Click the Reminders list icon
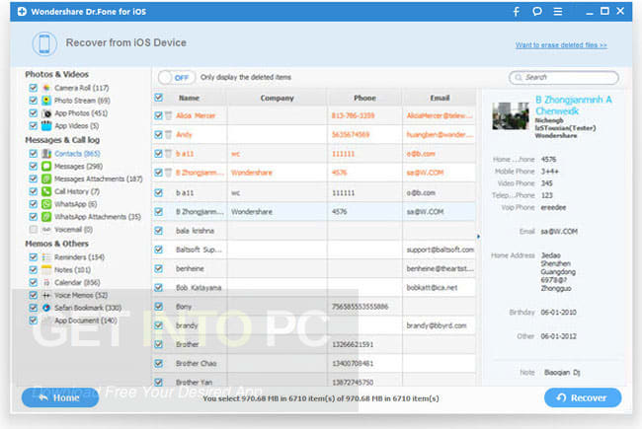The image size is (642, 429). pos(46,256)
